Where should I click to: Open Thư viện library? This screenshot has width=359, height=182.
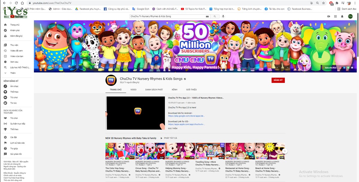point(14,45)
